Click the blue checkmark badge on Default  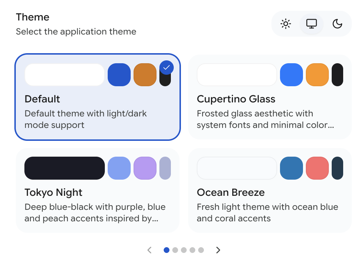coord(167,68)
